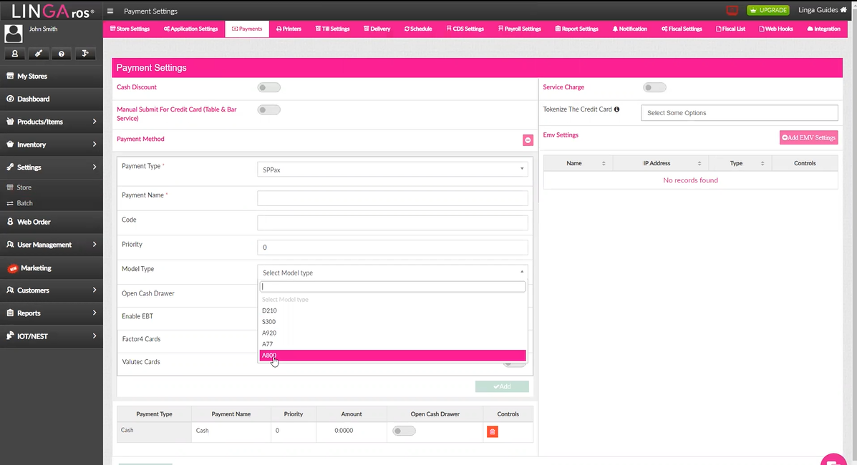Click the logout icon in sidebar
857x465 pixels.
(x=84, y=54)
